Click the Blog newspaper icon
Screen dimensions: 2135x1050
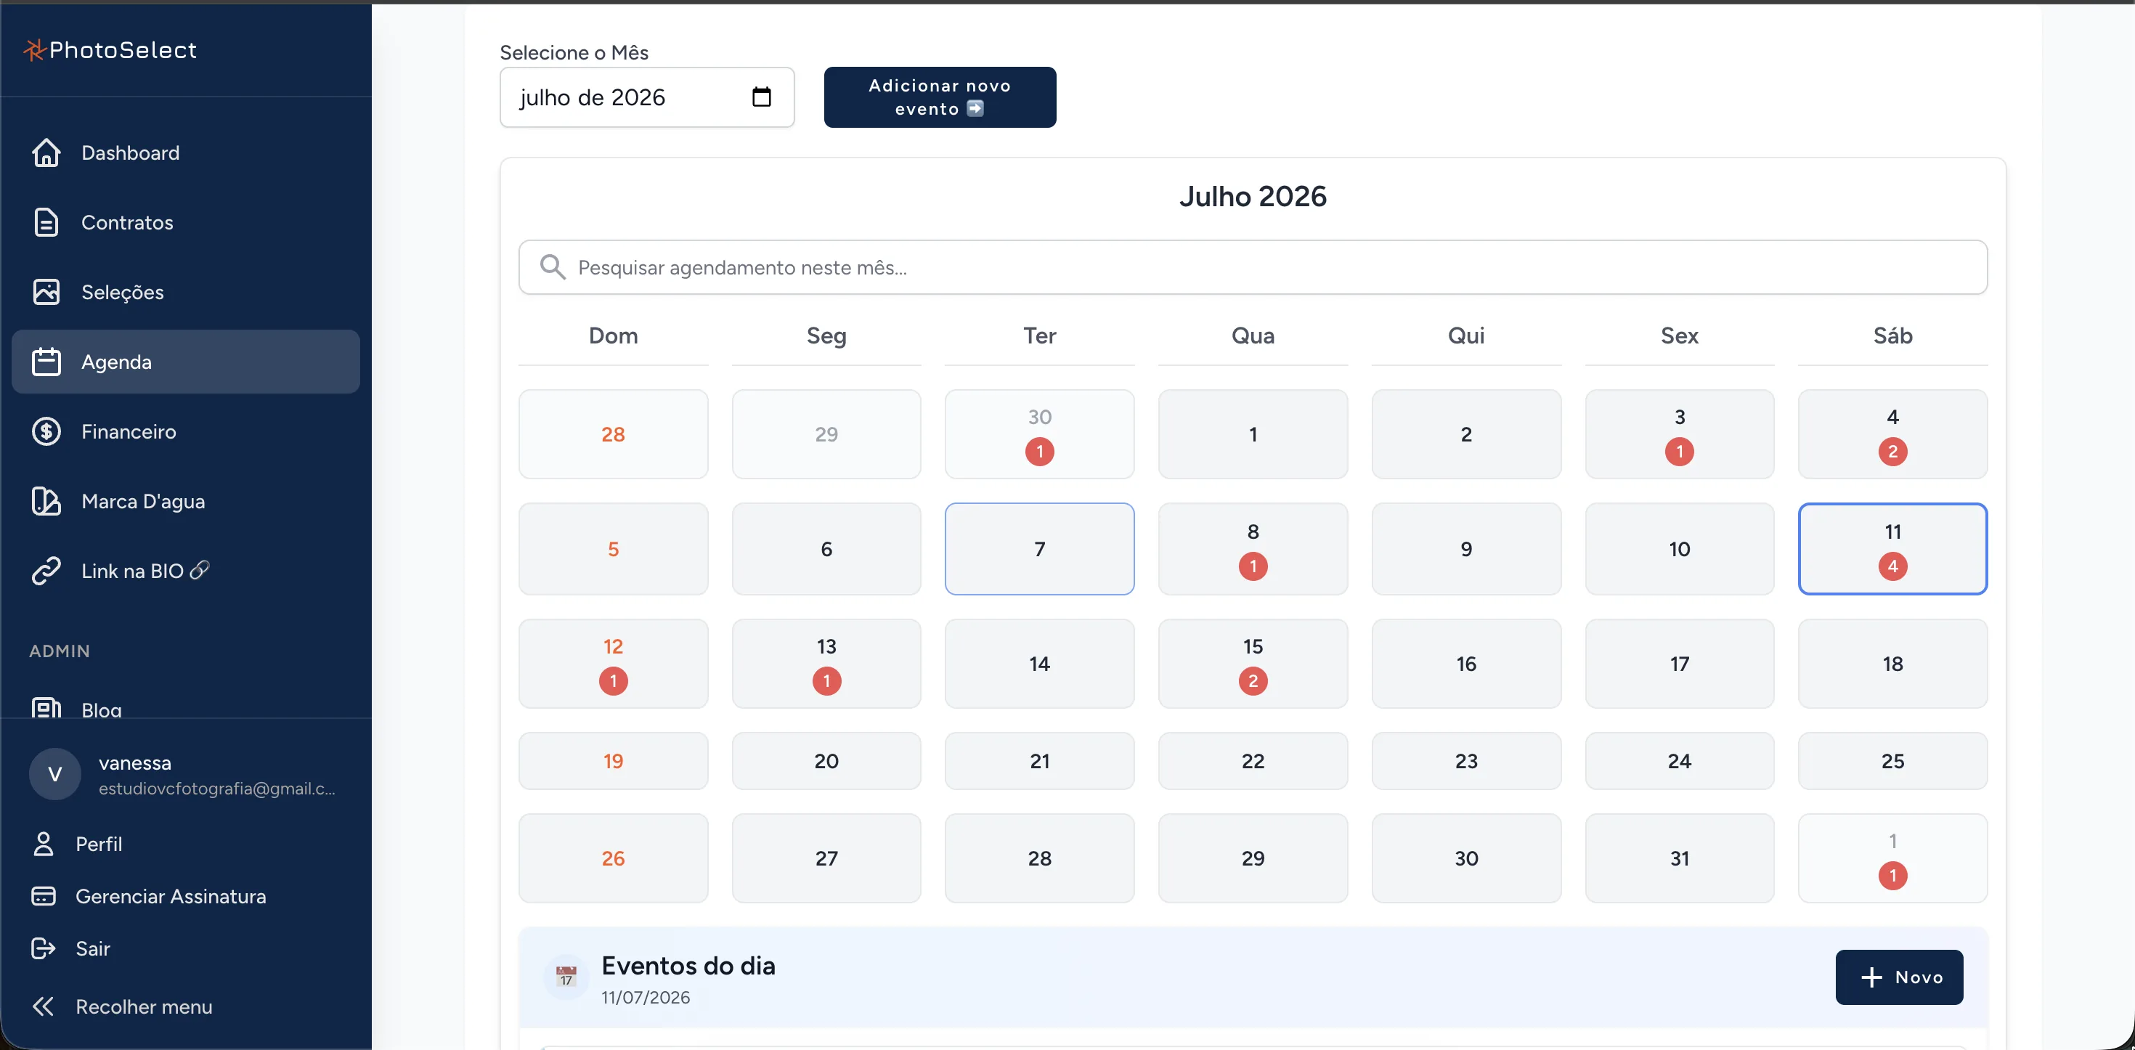pos(46,707)
